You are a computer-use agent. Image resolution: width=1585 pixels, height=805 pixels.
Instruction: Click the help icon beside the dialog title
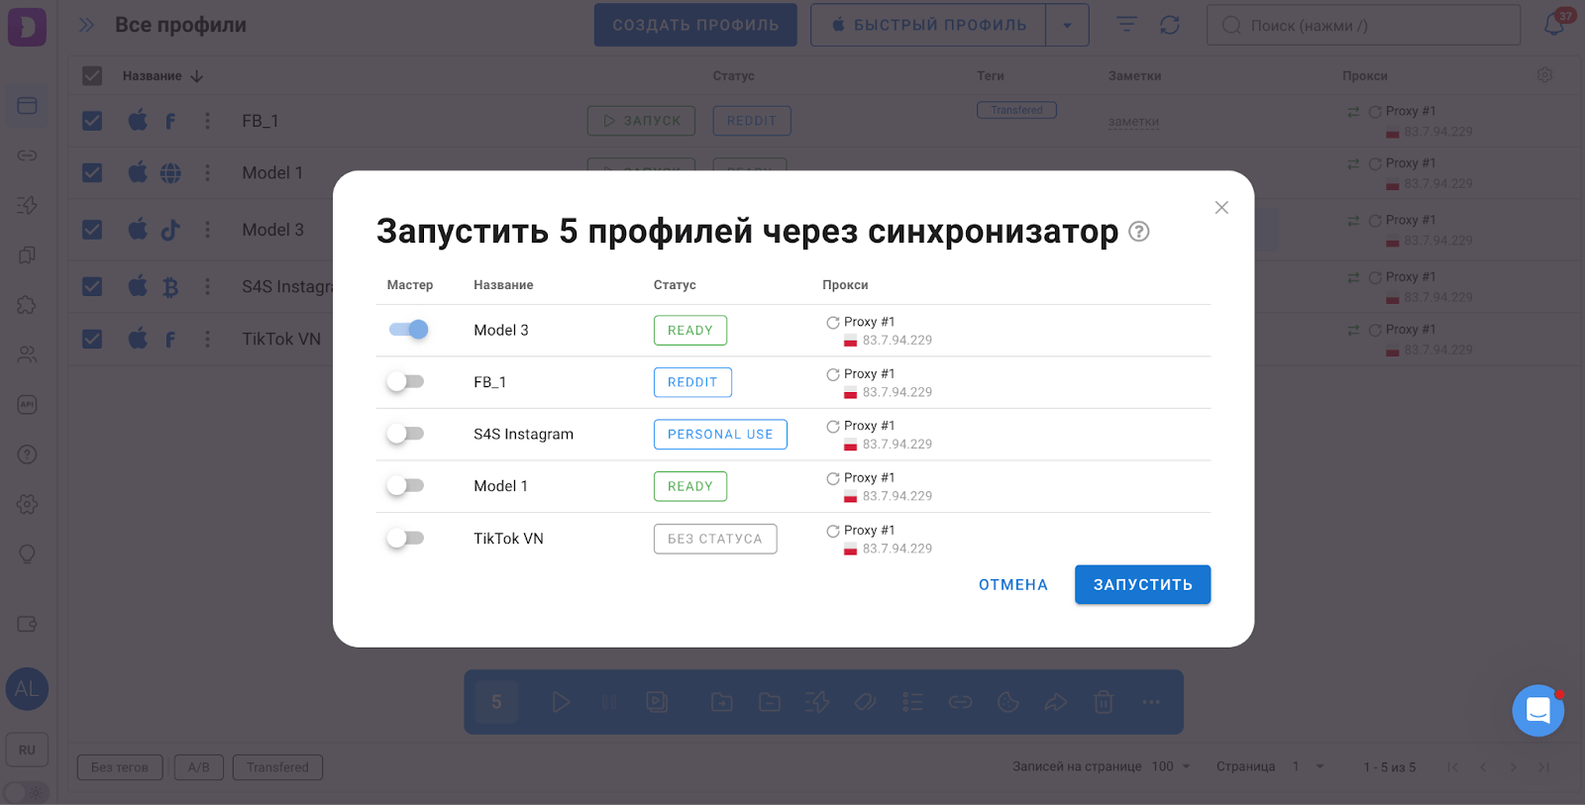pyautogui.click(x=1139, y=232)
